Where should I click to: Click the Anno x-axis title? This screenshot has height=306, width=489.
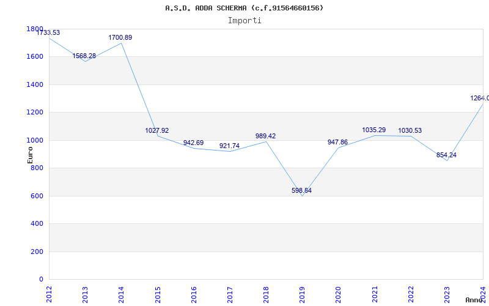click(474, 300)
